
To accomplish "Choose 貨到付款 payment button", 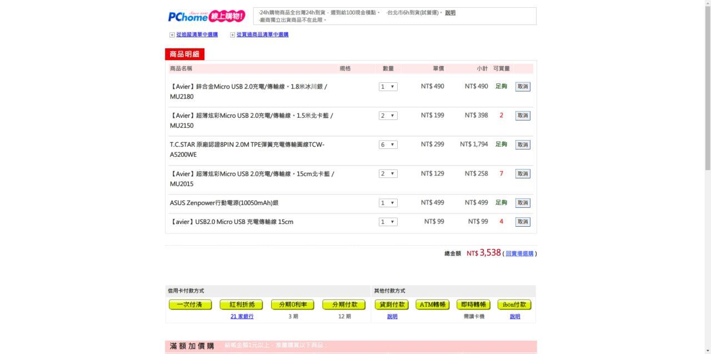I will 392,305.
